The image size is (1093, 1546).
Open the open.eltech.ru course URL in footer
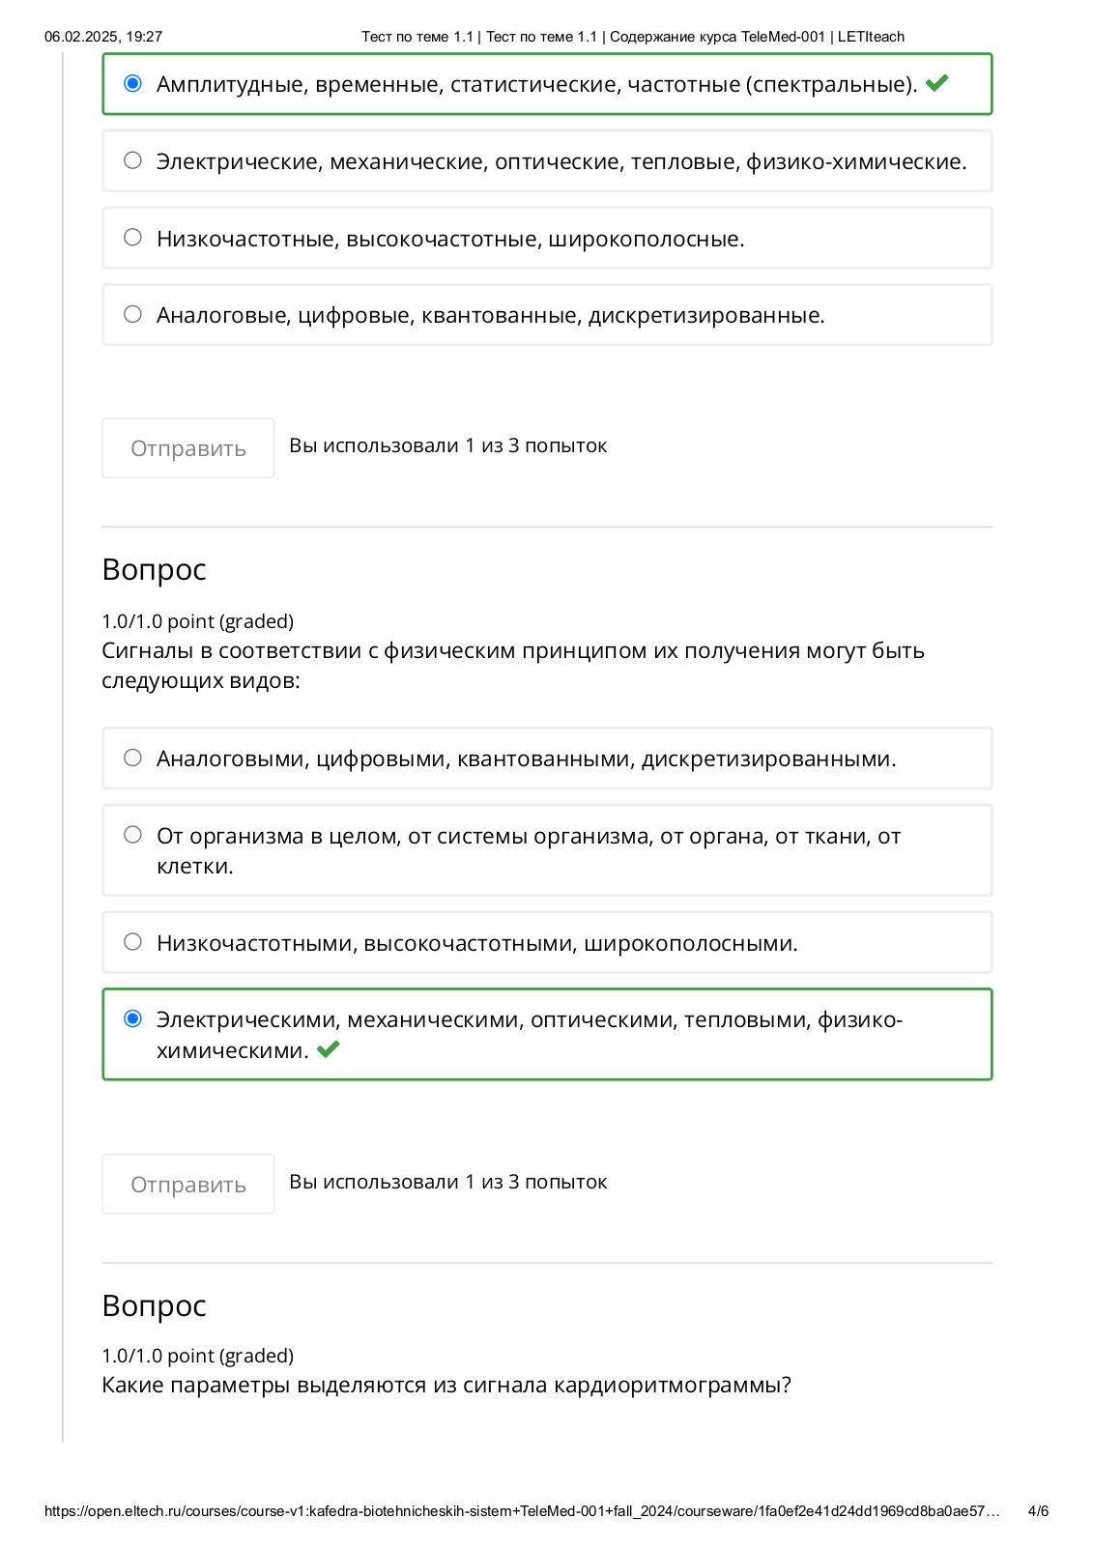tap(522, 1511)
